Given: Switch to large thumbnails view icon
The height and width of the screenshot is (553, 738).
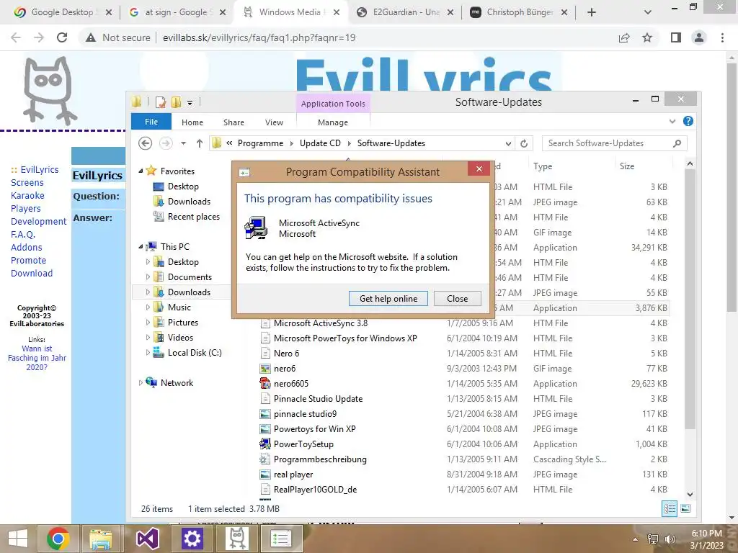Looking at the screenshot, I should point(685,508).
